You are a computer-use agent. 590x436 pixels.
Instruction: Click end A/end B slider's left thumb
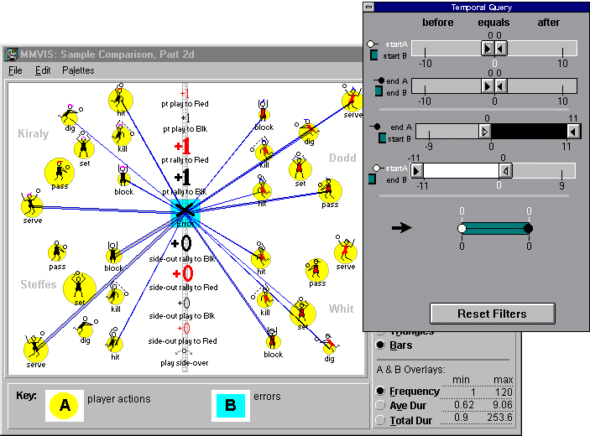[x=488, y=86]
